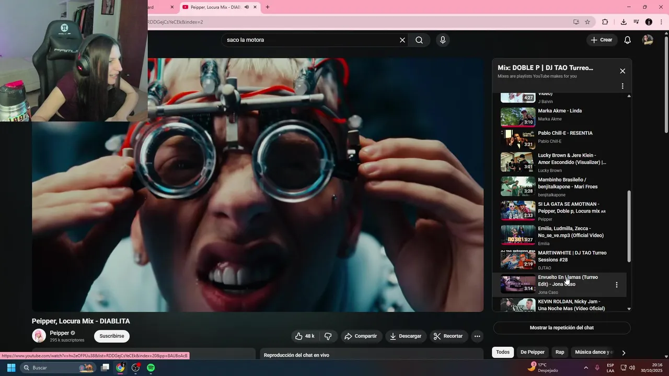Image resolution: width=669 pixels, height=376 pixels.
Task: Open the Peipper channel name link
Action: click(x=60, y=333)
